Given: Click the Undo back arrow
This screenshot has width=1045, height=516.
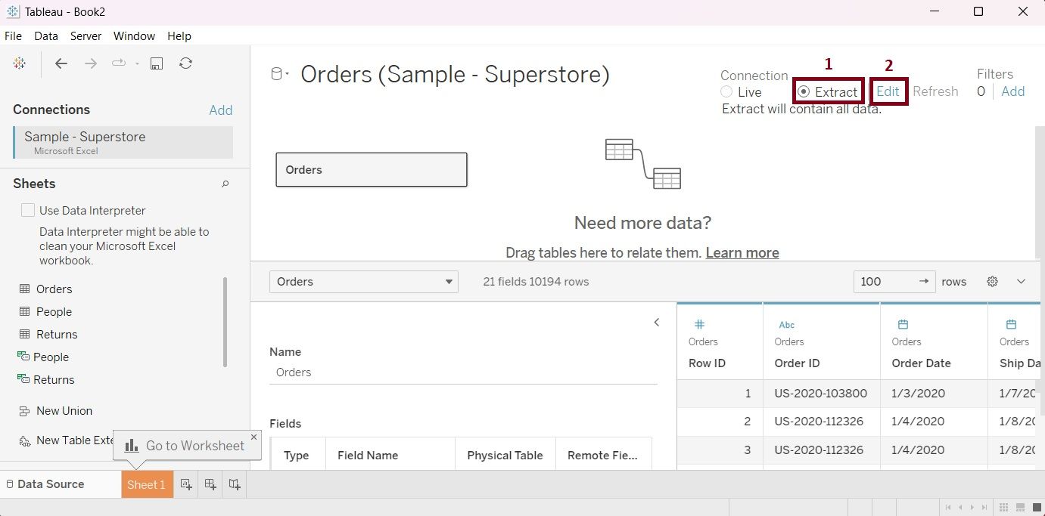Looking at the screenshot, I should coord(61,63).
